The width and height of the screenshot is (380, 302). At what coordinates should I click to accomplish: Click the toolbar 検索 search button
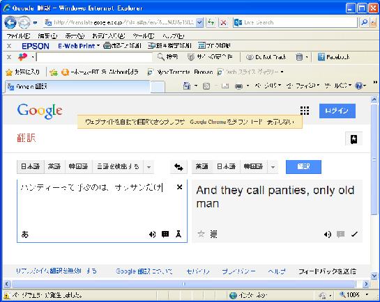168,57
